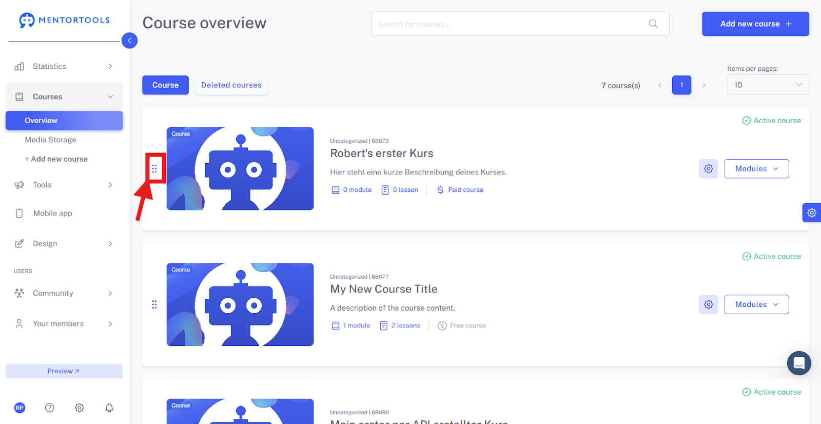The image size is (821, 424).
Task: Click the Statistics bar chart icon
Action: pyautogui.click(x=19, y=66)
